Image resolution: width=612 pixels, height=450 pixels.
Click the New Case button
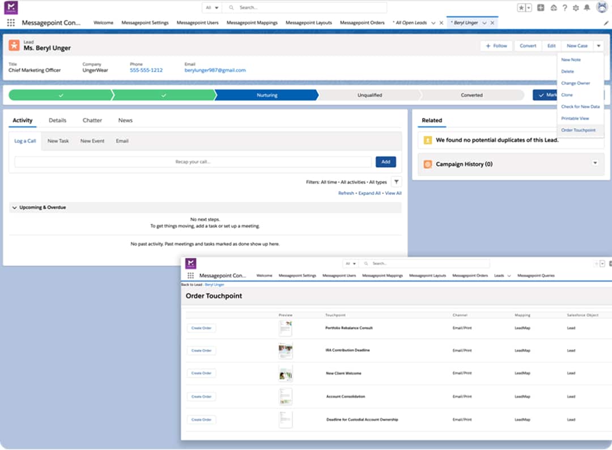pos(577,46)
